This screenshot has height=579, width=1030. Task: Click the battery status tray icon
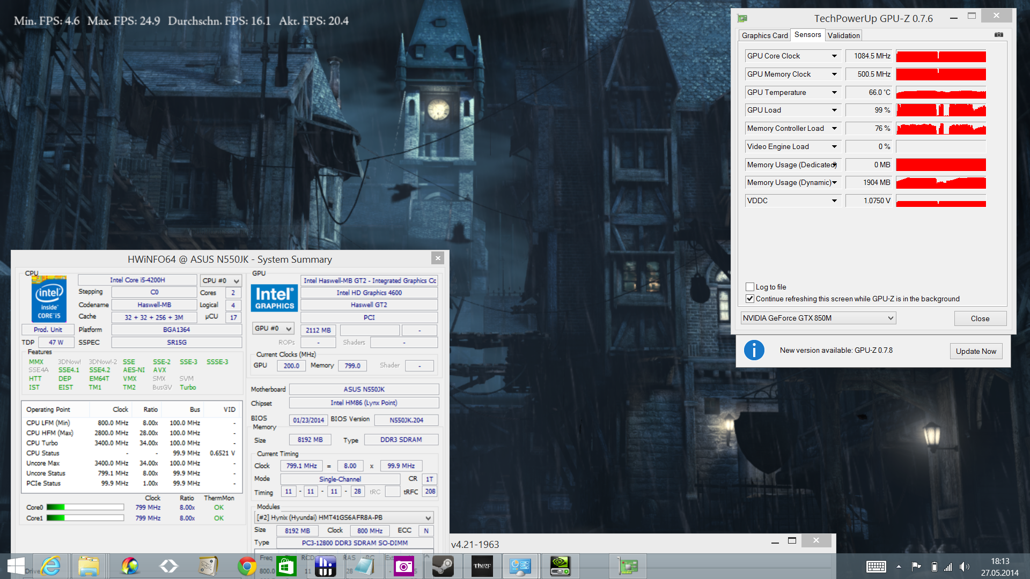point(935,567)
